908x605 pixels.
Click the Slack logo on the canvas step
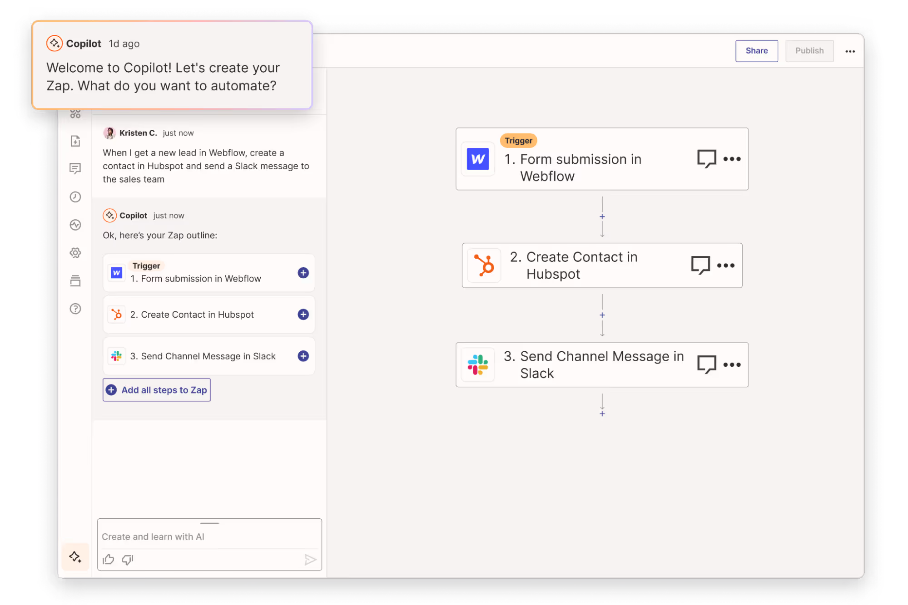478,365
